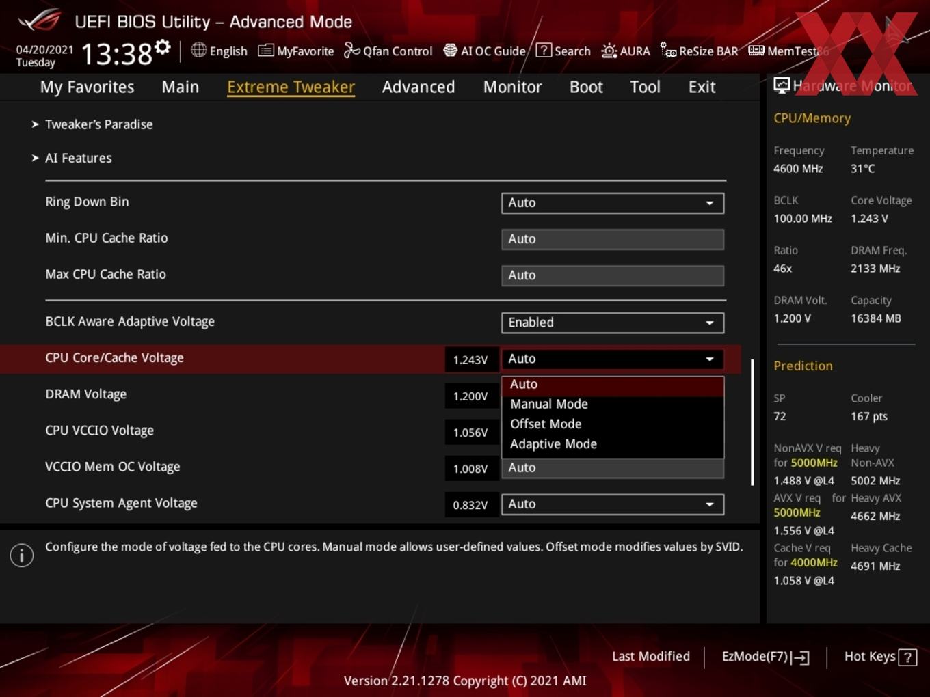
Task: Click the info icon beside help text
Action: tap(22, 556)
